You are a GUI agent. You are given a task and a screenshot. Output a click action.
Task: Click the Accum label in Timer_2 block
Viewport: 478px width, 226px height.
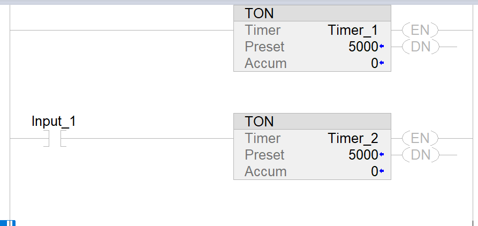tap(265, 171)
